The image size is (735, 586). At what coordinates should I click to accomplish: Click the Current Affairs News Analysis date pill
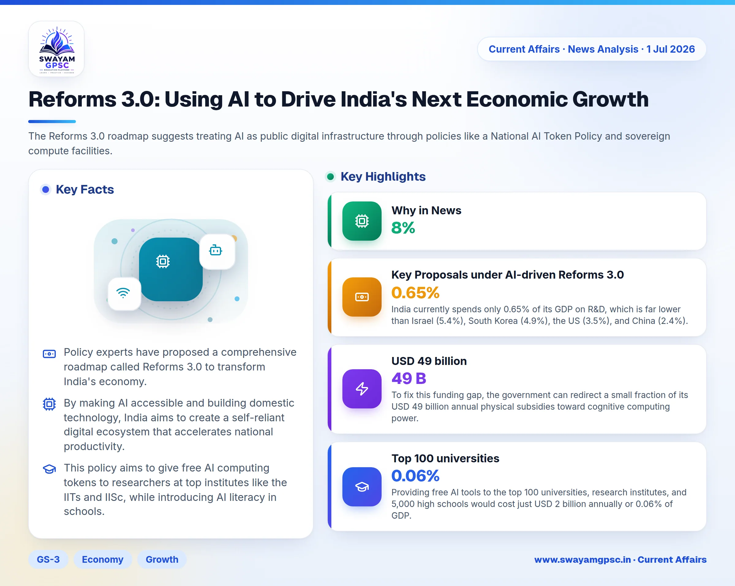(x=591, y=49)
